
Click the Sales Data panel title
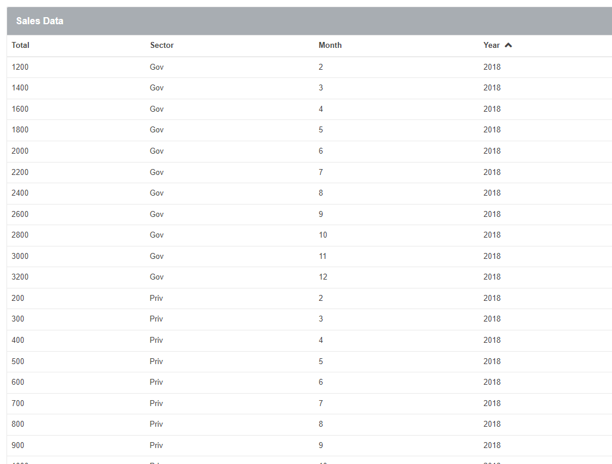click(40, 21)
